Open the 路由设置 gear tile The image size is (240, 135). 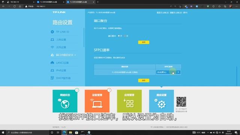pyautogui.click(x=162, y=101)
